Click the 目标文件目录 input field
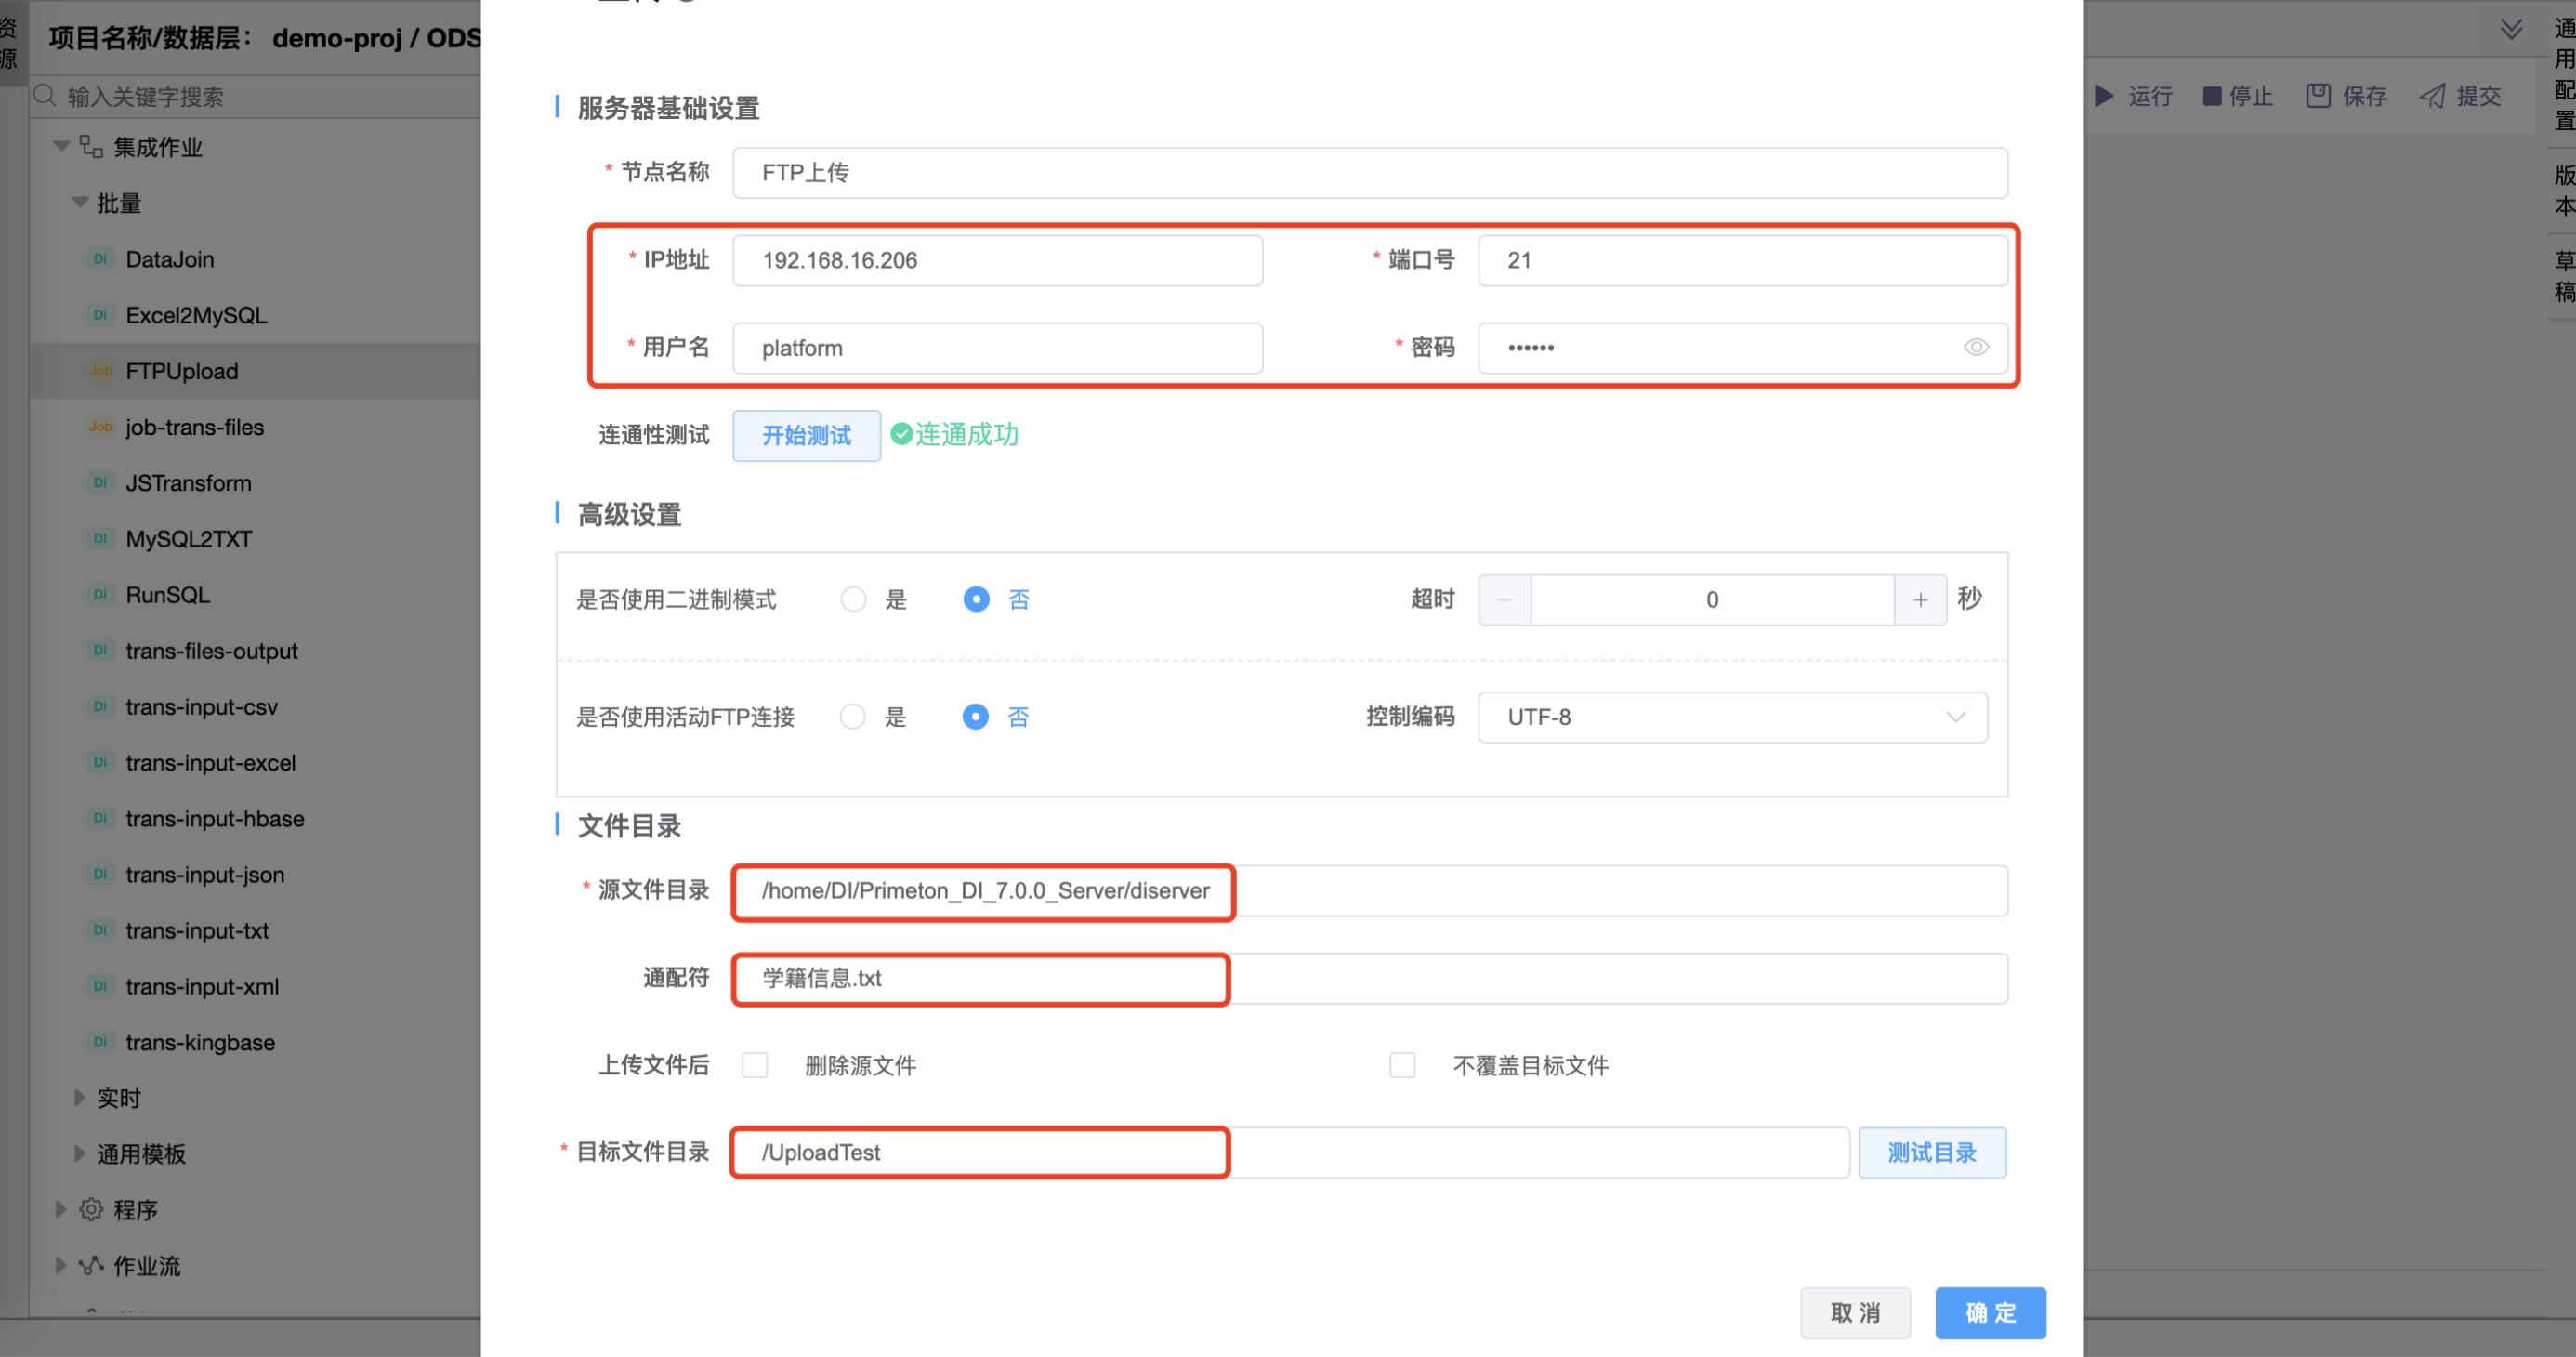The width and height of the screenshot is (2576, 1357). coord(1290,1153)
